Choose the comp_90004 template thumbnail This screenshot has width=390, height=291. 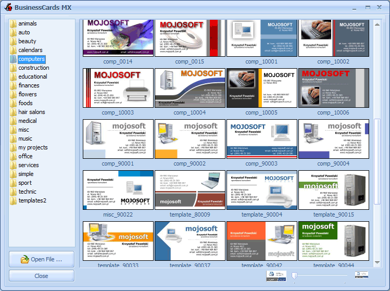[x=334, y=139]
